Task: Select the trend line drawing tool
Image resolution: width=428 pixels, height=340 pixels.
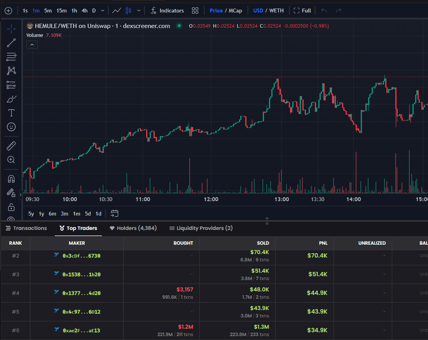Action: click(11, 43)
